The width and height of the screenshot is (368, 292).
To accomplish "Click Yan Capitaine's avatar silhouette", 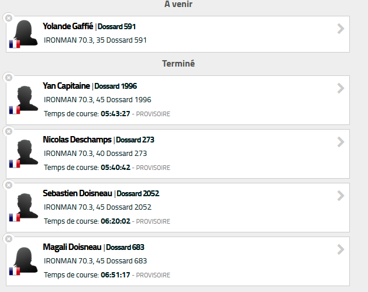I will click(26, 99).
